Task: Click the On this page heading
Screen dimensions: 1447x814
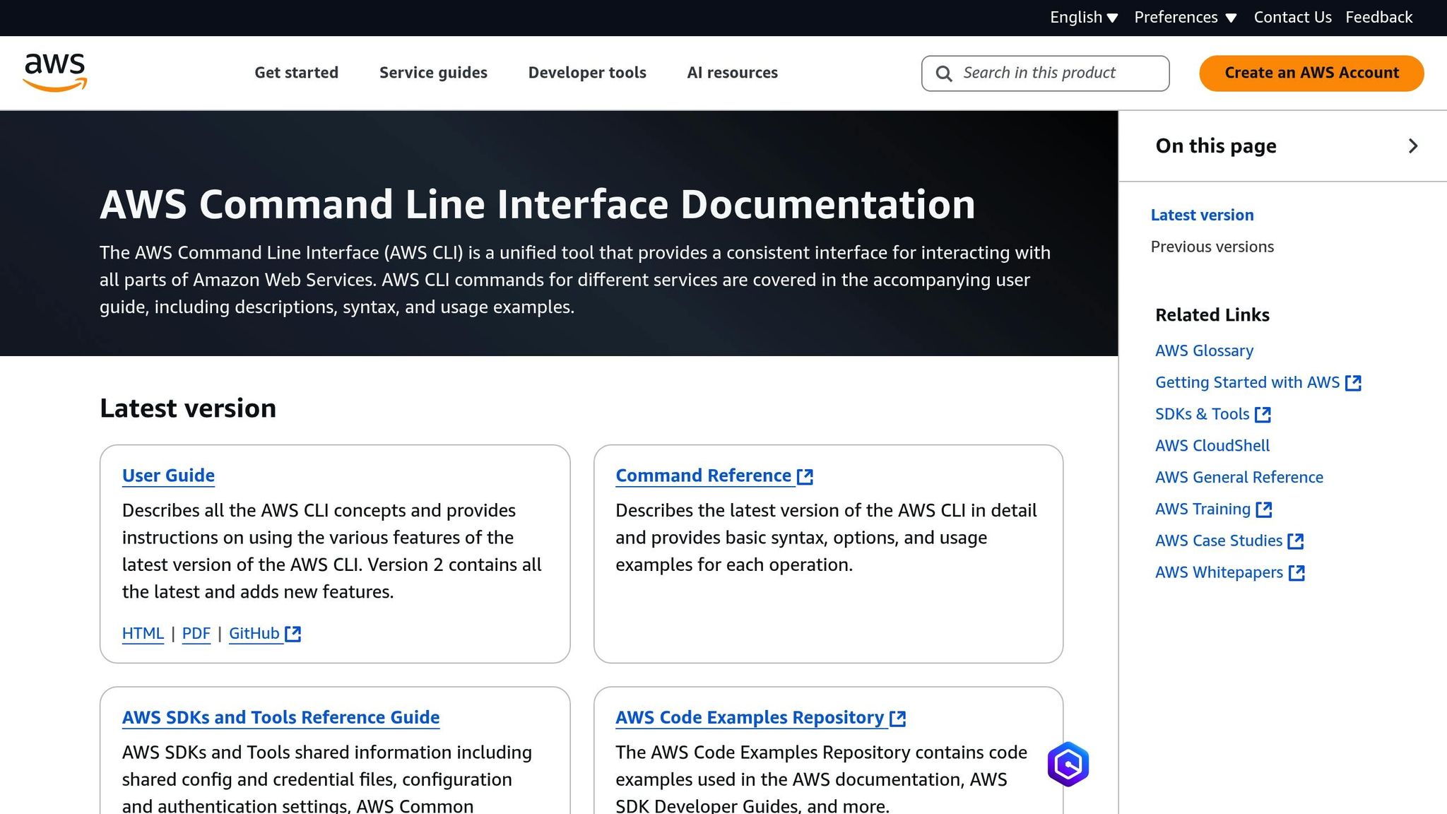Action: click(x=1216, y=146)
